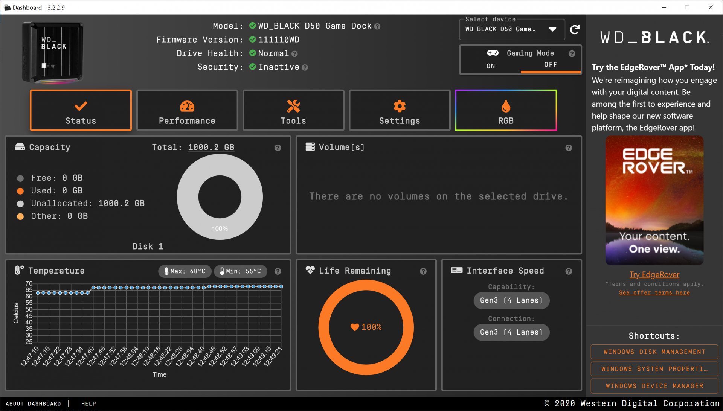Open See offer terms here link
Viewport: 723px width, 411px height.
point(654,293)
